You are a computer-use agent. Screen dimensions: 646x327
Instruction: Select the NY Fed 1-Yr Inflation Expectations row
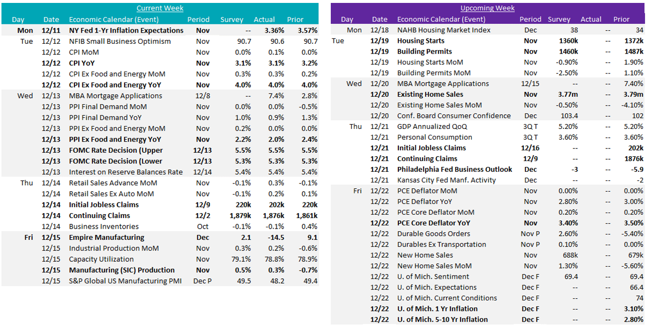coord(126,30)
